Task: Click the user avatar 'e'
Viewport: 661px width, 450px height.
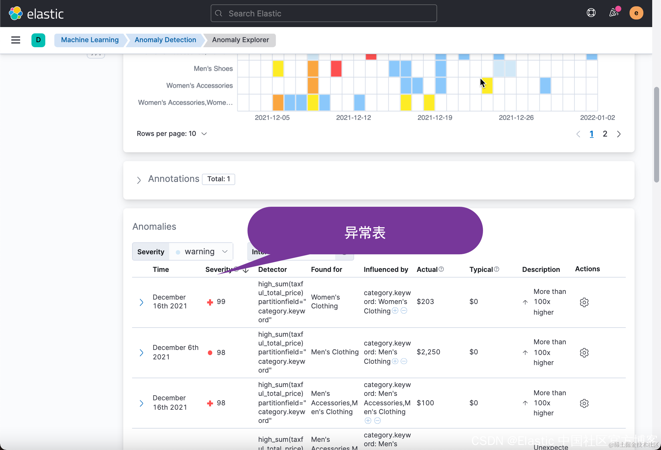Action: (636, 13)
